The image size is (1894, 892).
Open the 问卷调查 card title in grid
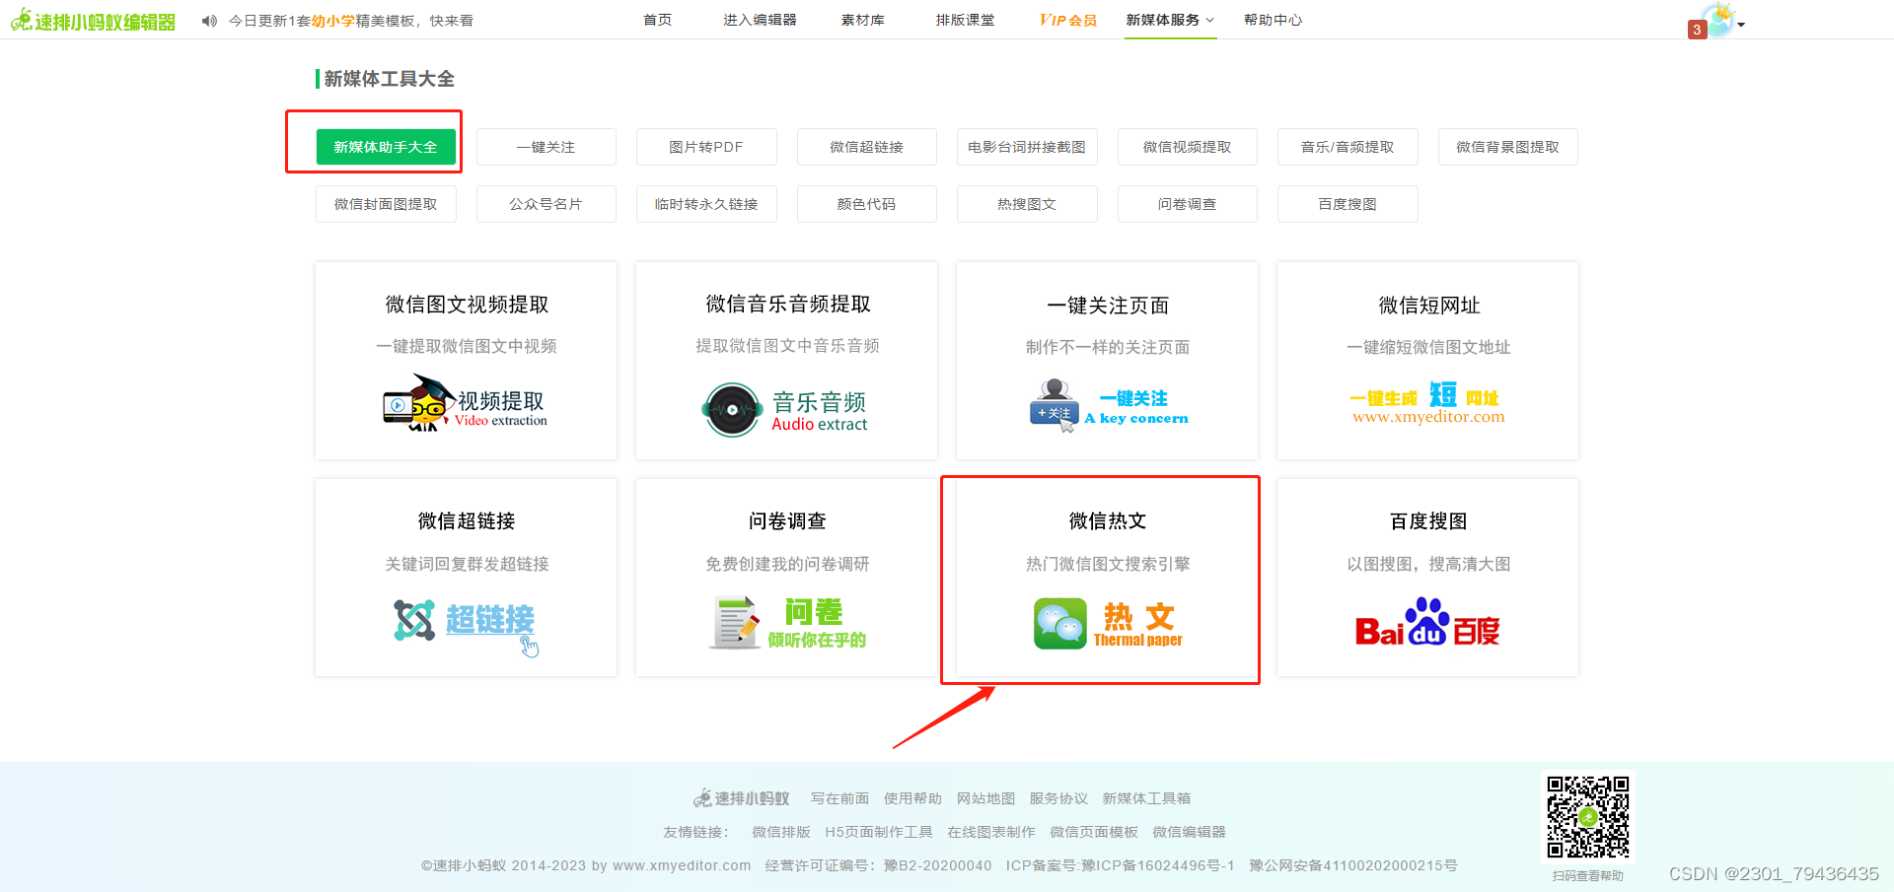point(787,520)
